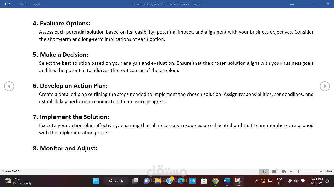Open File Explorer from the taskbar
334x187 pixels.
(x=158, y=181)
